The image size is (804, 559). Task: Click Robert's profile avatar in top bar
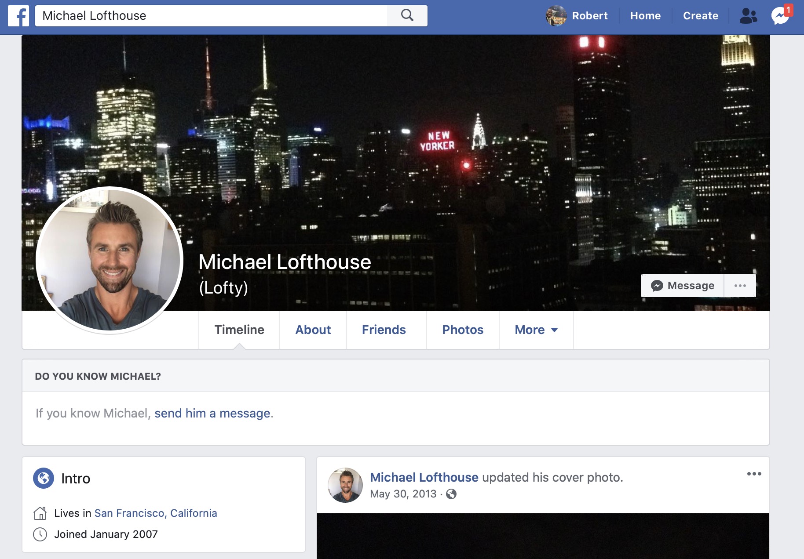(556, 16)
